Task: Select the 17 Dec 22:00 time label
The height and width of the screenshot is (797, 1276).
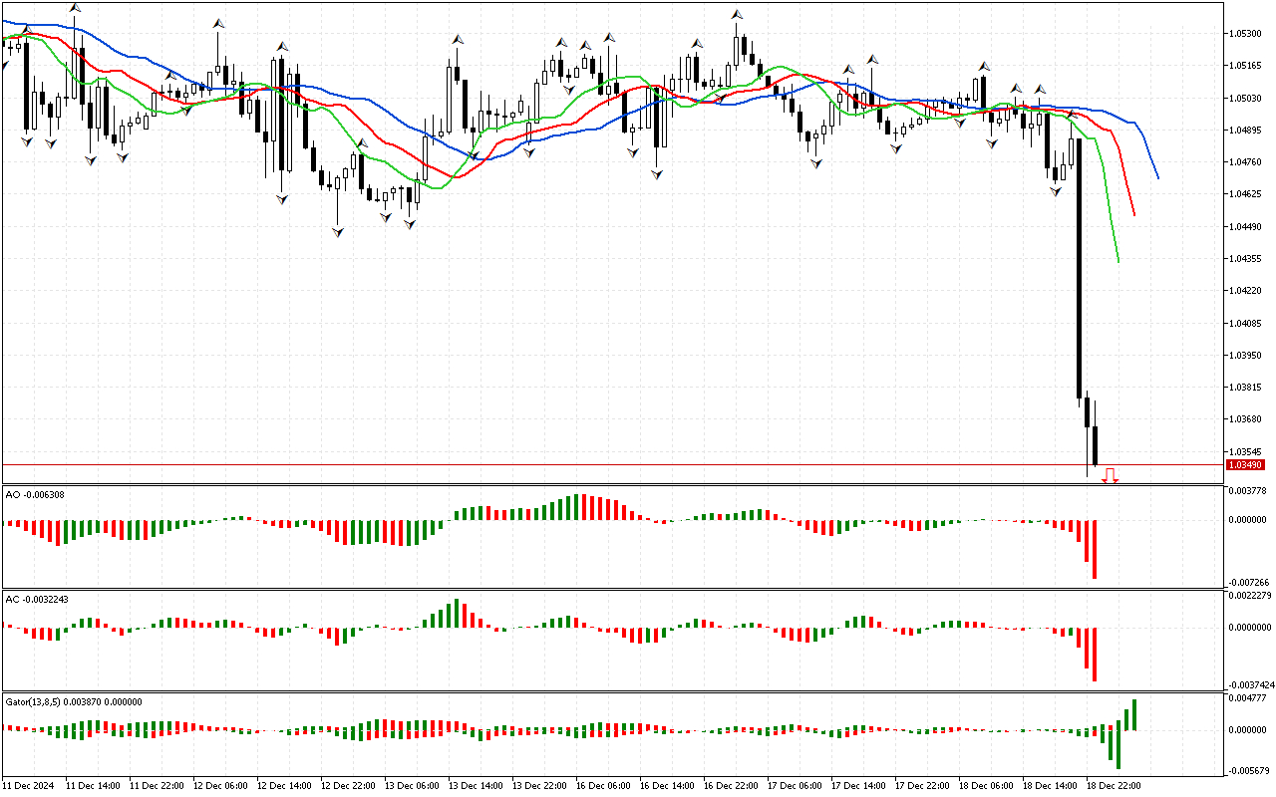Action: (x=923, y=786)
